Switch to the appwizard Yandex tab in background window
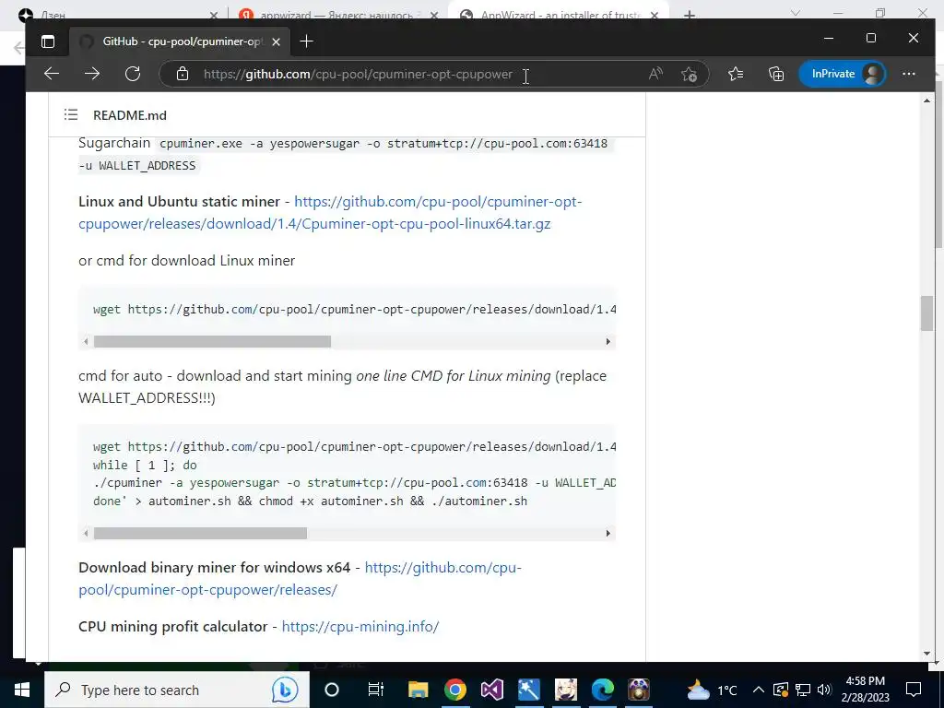Screen dimensions: 944x708 tap(338, 15)
